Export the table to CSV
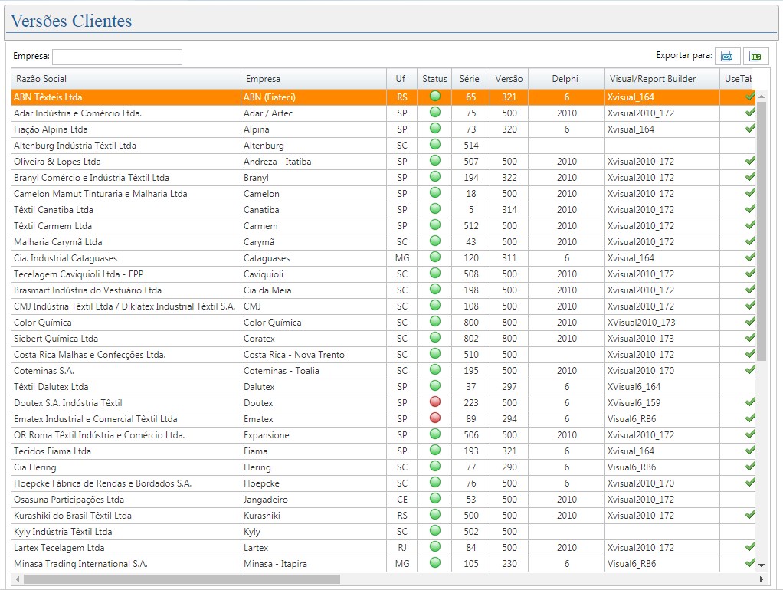Viewport: 783px width, 590px height. point(727,57)
